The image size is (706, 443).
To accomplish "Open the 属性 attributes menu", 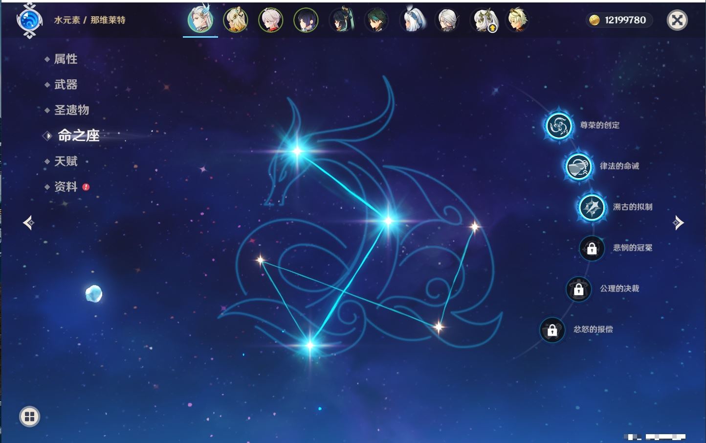I will [66, 59].
